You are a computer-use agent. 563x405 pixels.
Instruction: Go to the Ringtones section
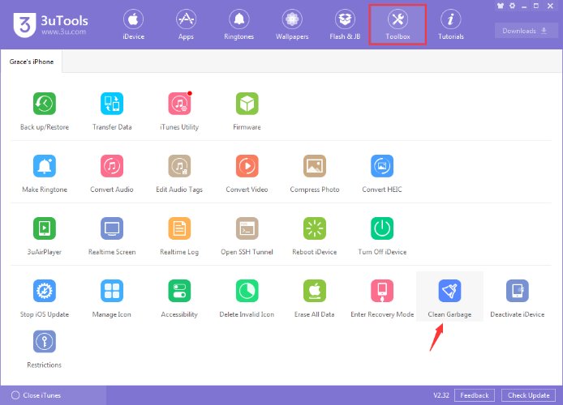point(239,24)
